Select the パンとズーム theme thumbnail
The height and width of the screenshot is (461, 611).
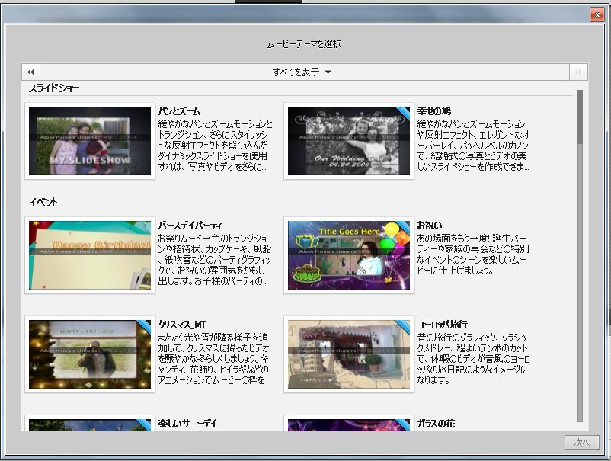[90, 141]
